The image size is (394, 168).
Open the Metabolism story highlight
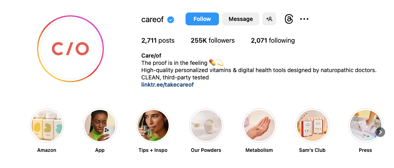(x=259, y=126)
